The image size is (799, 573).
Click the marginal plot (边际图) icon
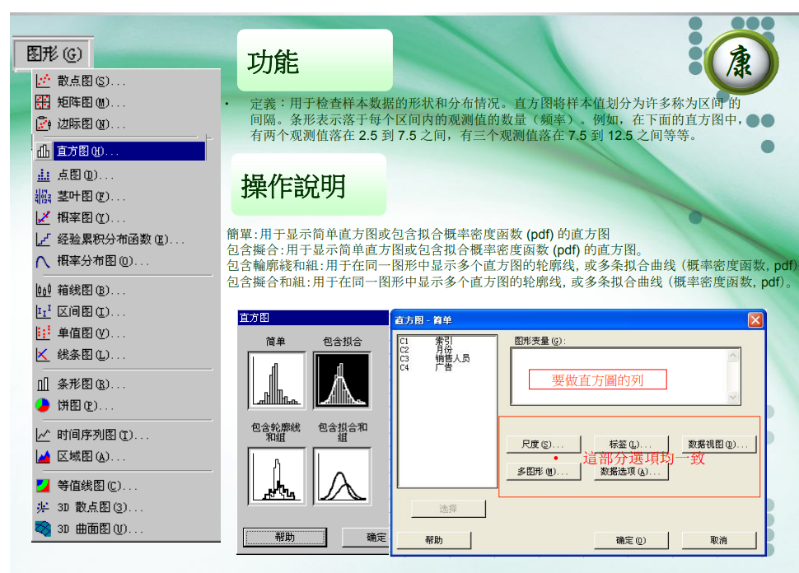tap(43, 124)
